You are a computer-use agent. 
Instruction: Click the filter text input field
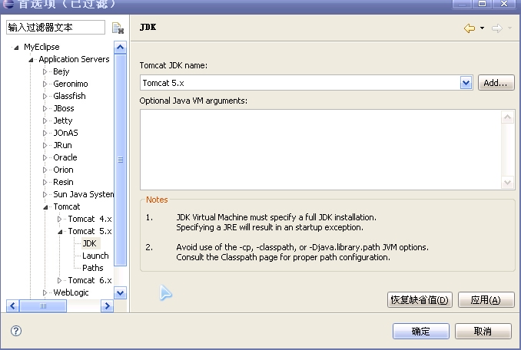[x=55, y=28]
